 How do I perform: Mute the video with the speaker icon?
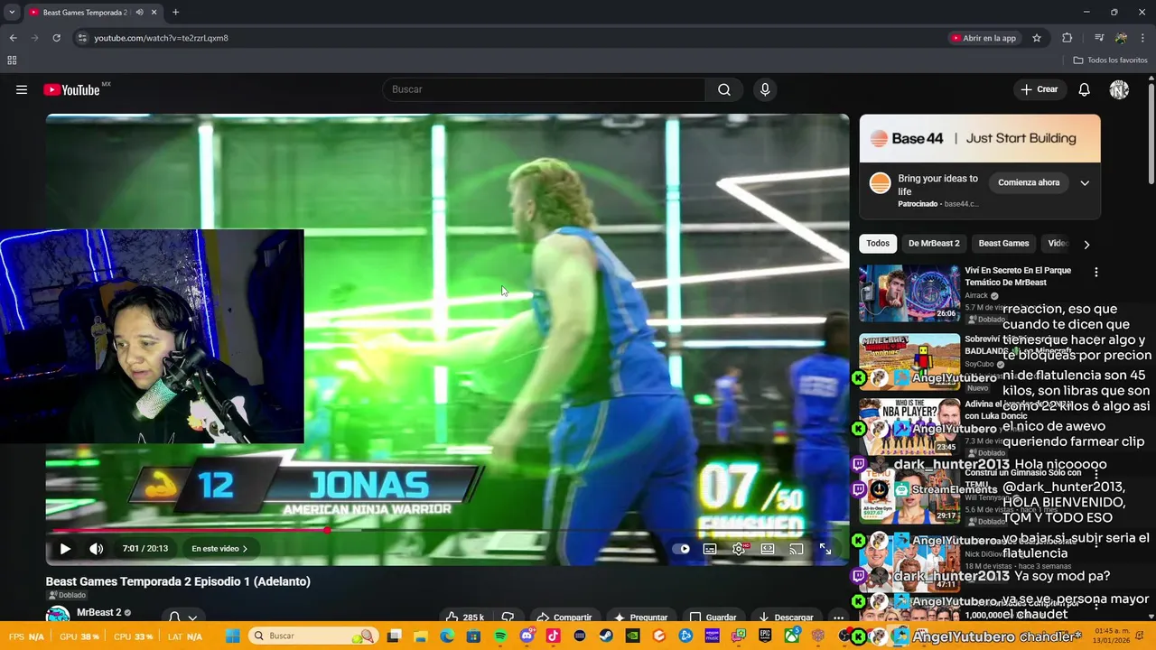point(97,548)
